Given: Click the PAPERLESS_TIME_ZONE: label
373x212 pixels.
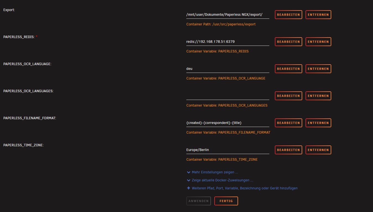Looking at the screenshot, I should coord(23,145).
